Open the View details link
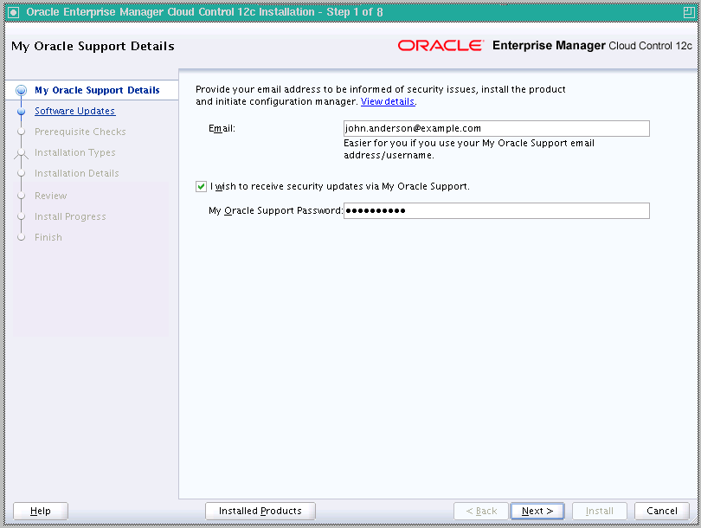The height and width of the screenshot is (528, 701). (x=388, y=101)
